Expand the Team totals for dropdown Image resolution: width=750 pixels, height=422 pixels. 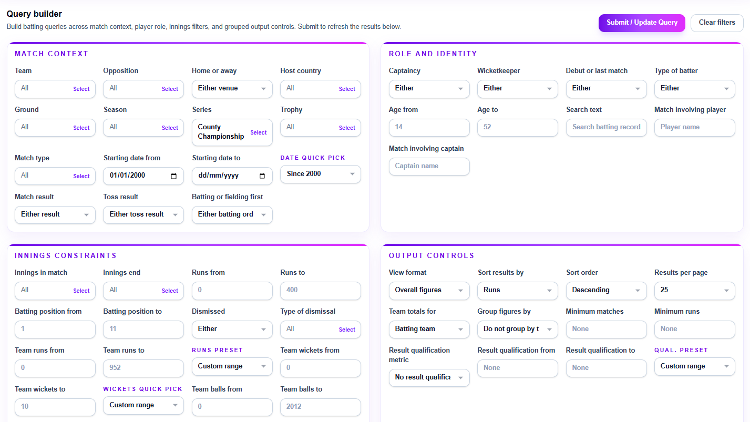(x=429, y=330)
